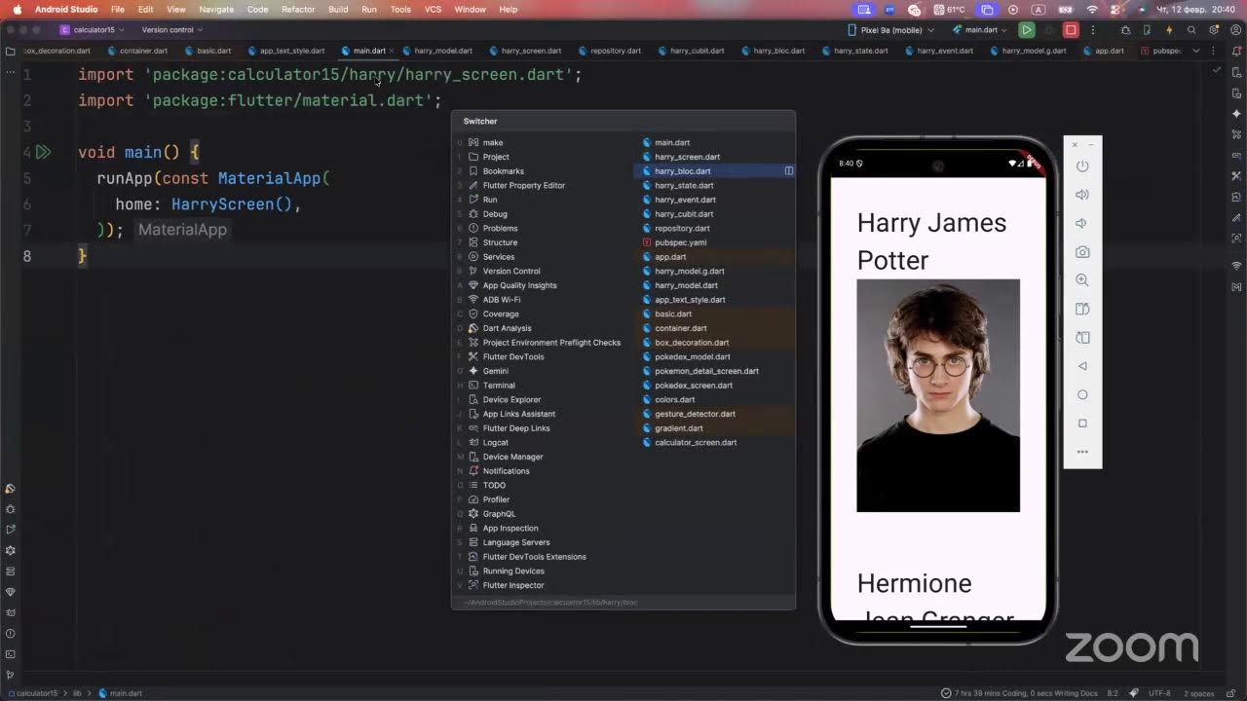Expand the Version control dropdown
1247x701 pixels.
[172, 30]
